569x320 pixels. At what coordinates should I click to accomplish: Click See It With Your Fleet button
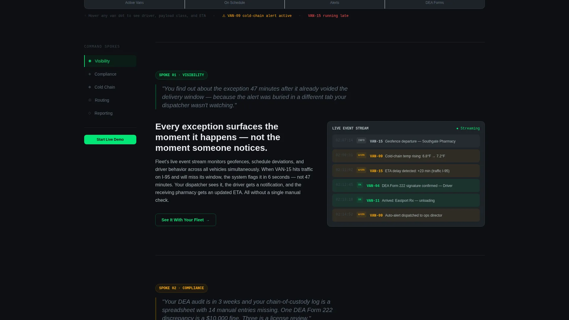[186, 220]
